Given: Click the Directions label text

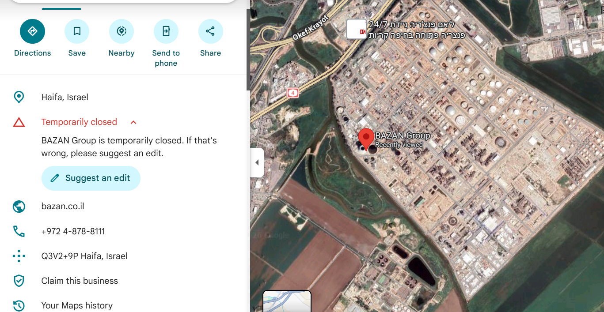Looking at the screenshot, I should [33, 53].
